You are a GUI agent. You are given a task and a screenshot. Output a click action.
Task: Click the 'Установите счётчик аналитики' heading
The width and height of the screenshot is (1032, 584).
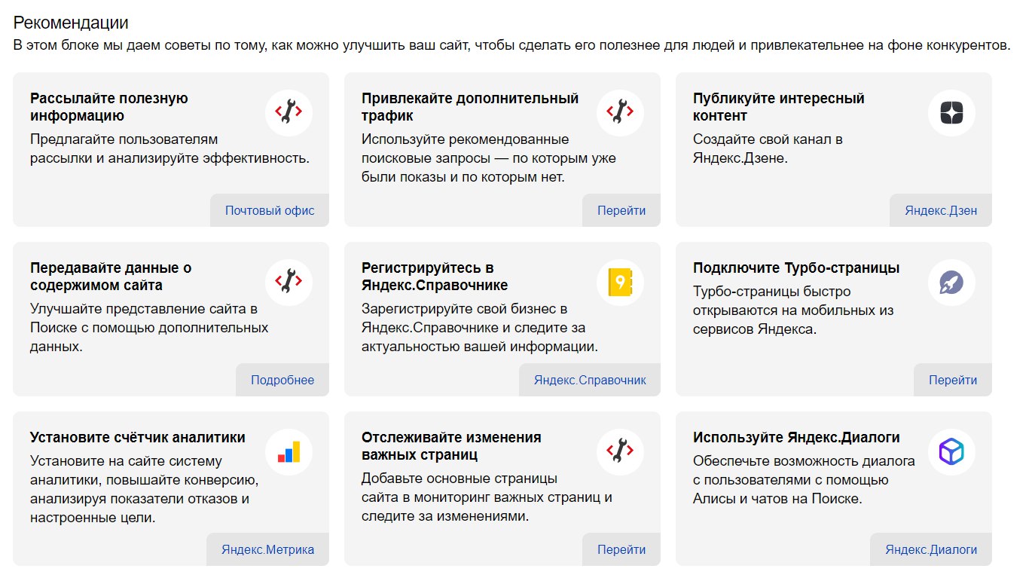(138, 438)
